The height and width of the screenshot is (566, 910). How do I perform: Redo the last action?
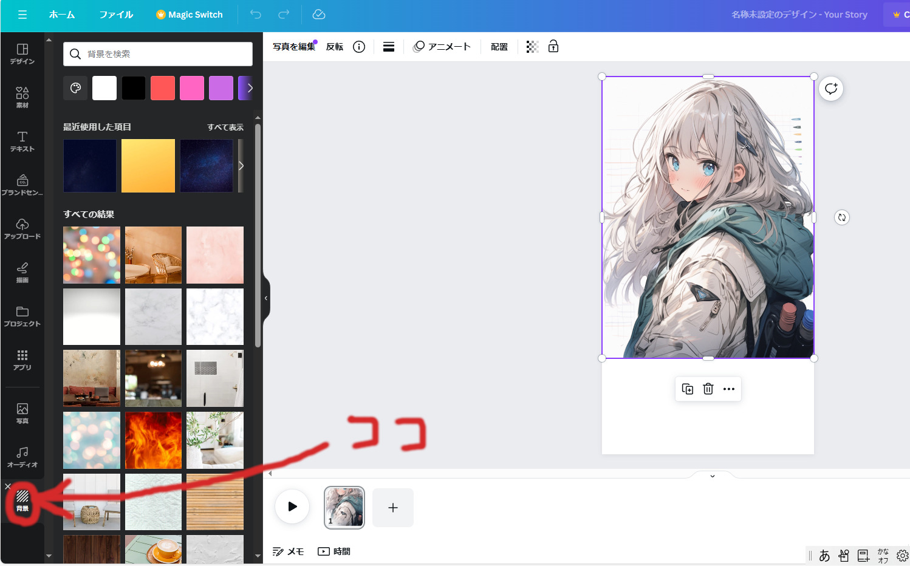284,15
